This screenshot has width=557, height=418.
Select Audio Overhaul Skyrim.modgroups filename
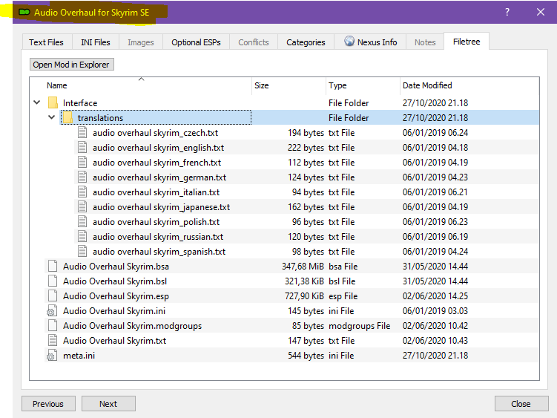[133, 326]
